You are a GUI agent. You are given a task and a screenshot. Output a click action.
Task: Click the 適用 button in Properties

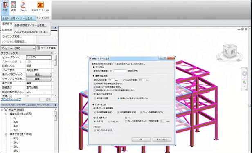point(48,100)
